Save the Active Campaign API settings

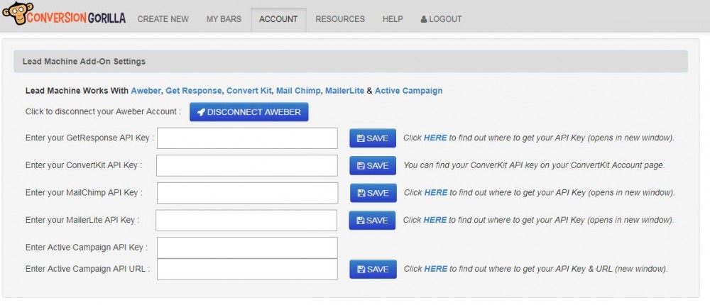tap(373, 270)
